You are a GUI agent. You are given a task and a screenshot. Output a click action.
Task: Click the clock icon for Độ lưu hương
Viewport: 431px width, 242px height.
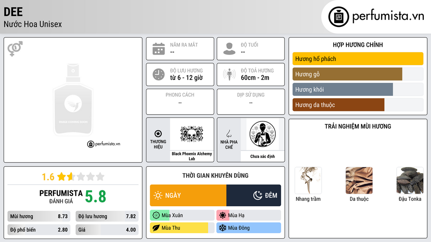click(x=159, y=74)
